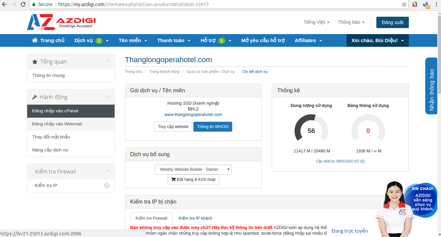Collapse the Tổng quan panel chevron

[107, 61]
